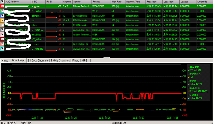The height and width of the screenshot is (124, 213).
Task: Sort by SSID column header
Action: click(x=38, y=2)
